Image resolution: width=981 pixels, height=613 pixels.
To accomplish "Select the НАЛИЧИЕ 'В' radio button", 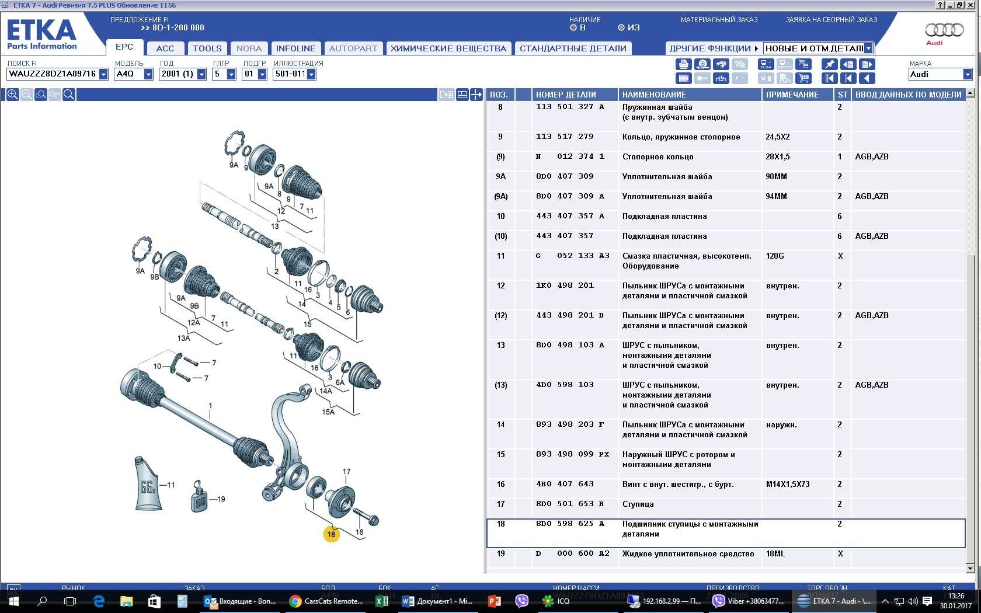I will click(573, 27).
